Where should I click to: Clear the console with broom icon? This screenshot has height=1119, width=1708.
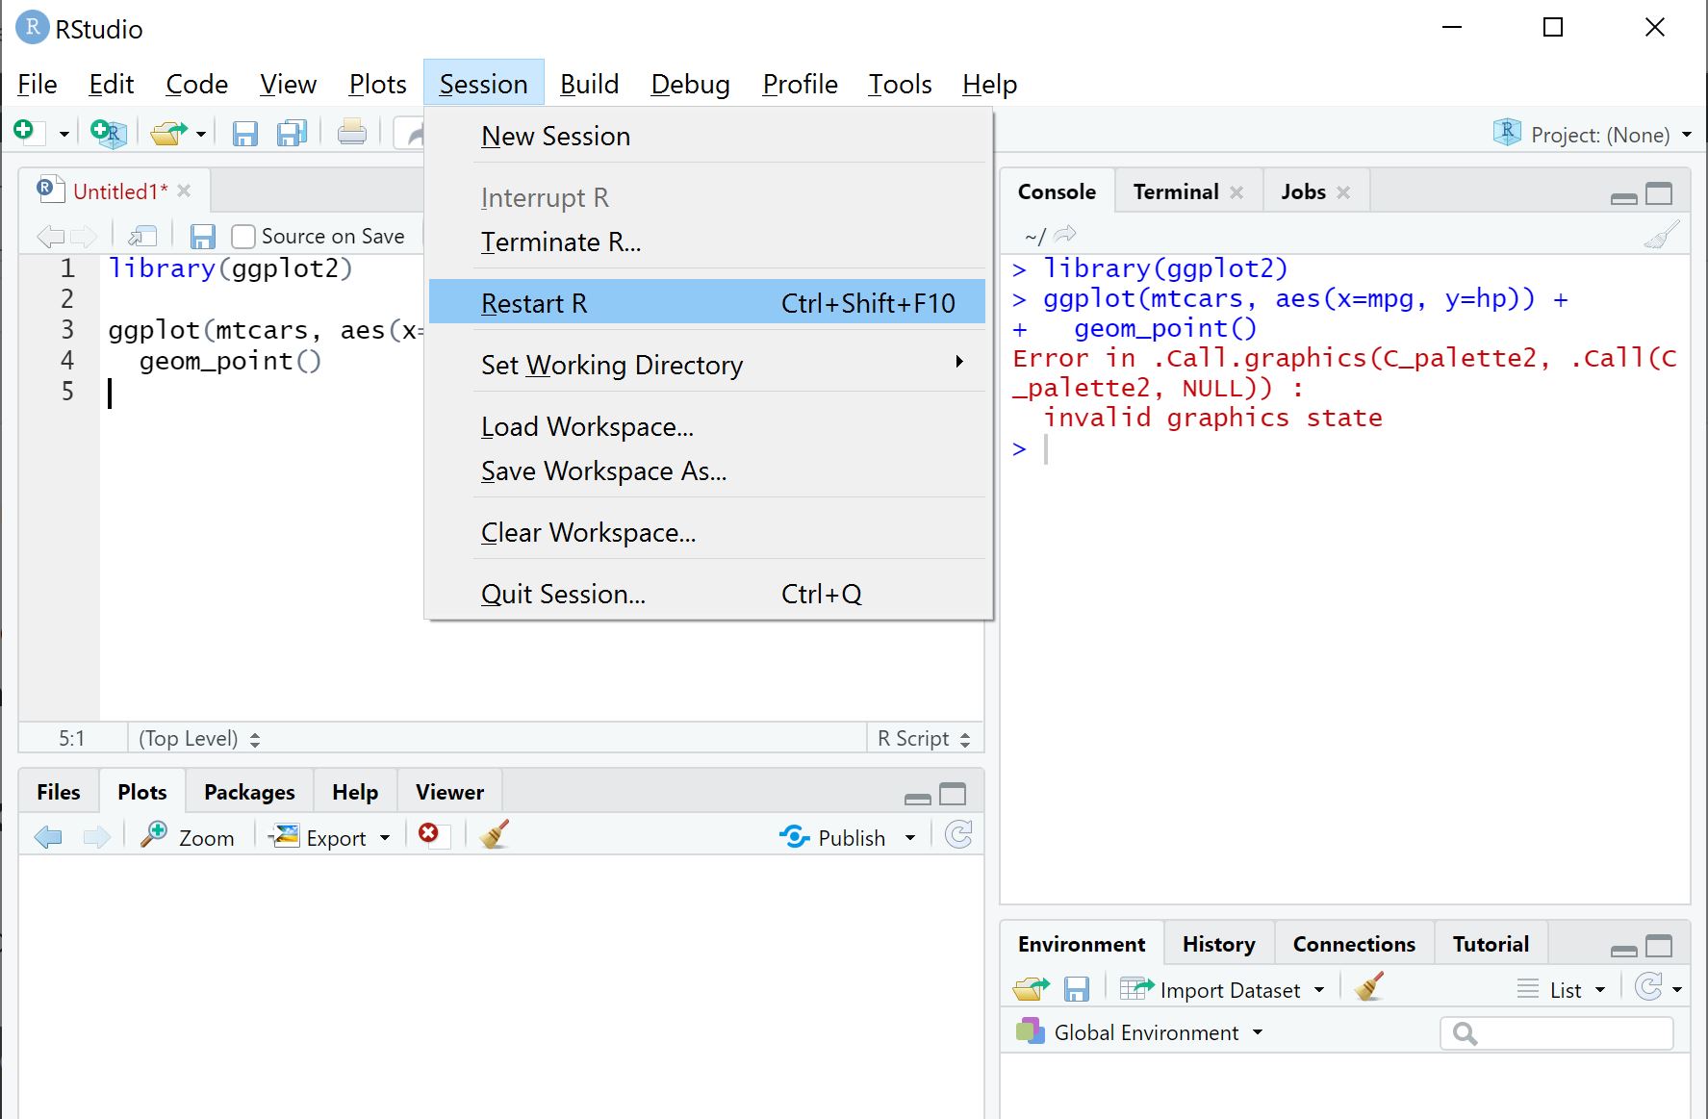1661,234
